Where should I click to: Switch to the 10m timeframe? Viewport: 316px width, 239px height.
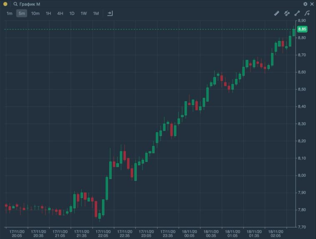[35, 13]
